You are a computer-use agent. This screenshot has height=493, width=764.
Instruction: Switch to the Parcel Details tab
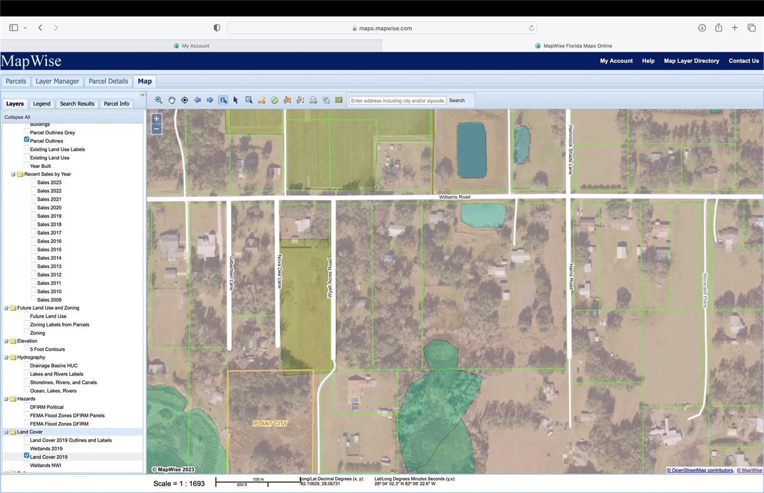(108, 81)
